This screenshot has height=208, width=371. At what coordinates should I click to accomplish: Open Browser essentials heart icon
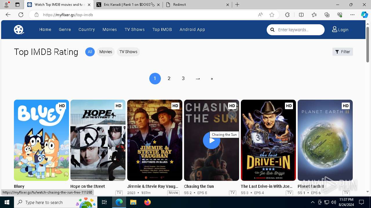[x=340, y=15]
